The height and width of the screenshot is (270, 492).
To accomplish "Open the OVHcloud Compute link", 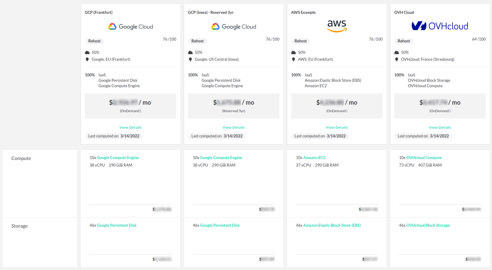I will click(424, 158).
